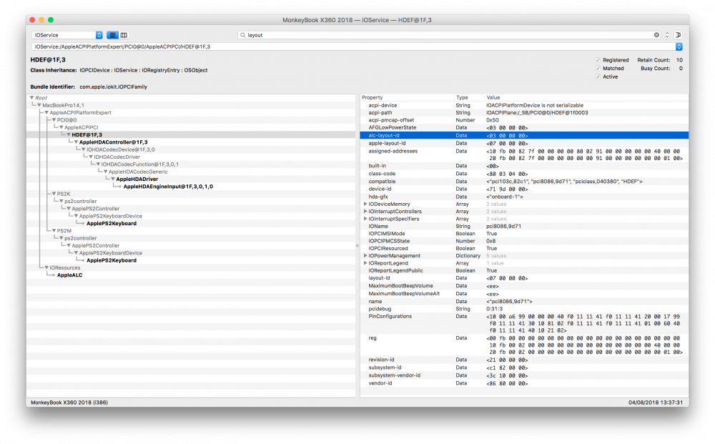
Task: Select IOHDACodecDevice@1F,3,0 tree item
Action: [x=120, y=149]
